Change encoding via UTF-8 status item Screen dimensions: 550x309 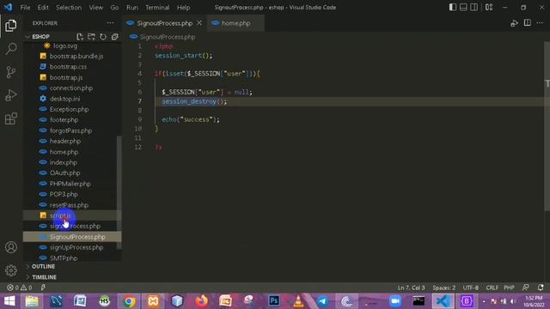coord(471,288)
